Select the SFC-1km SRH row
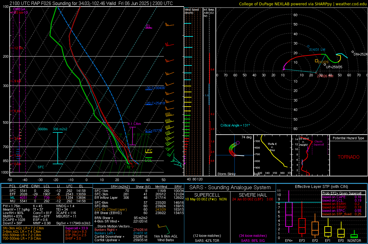This screenshot has width=368, height=244. click(139, 191)
